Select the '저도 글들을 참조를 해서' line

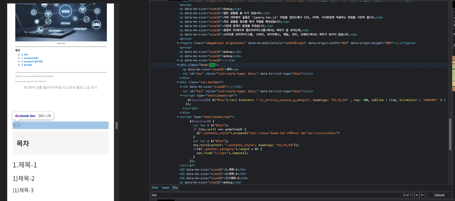click(x=234, y=22)
